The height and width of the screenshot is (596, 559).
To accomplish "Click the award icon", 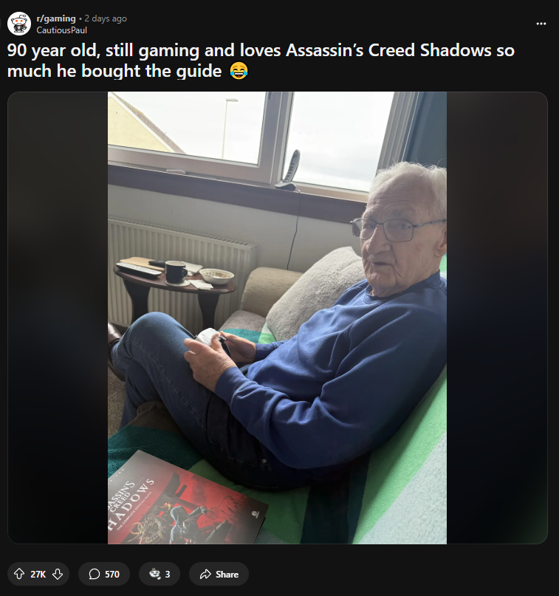I will pos(154,574).
